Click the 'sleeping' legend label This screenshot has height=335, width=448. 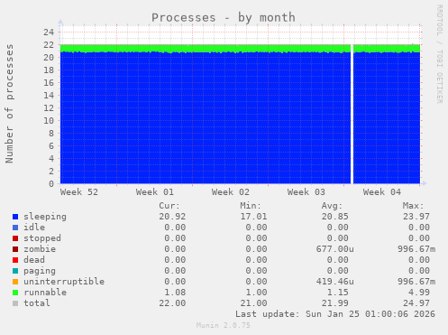45,217
